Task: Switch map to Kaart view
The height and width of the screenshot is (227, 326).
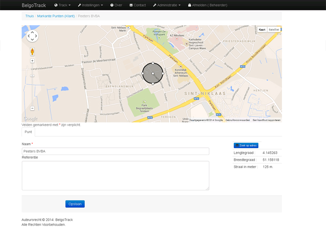Action: point(262,30)
